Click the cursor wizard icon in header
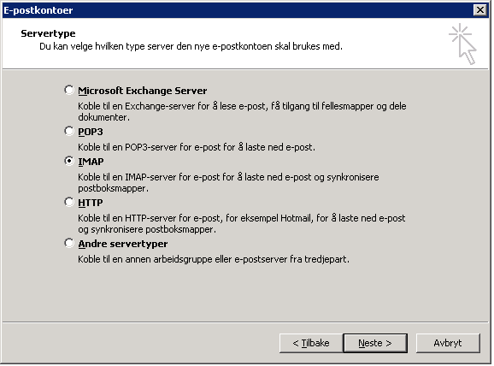This screenshot has width=494, height=366. coord(463,44)
